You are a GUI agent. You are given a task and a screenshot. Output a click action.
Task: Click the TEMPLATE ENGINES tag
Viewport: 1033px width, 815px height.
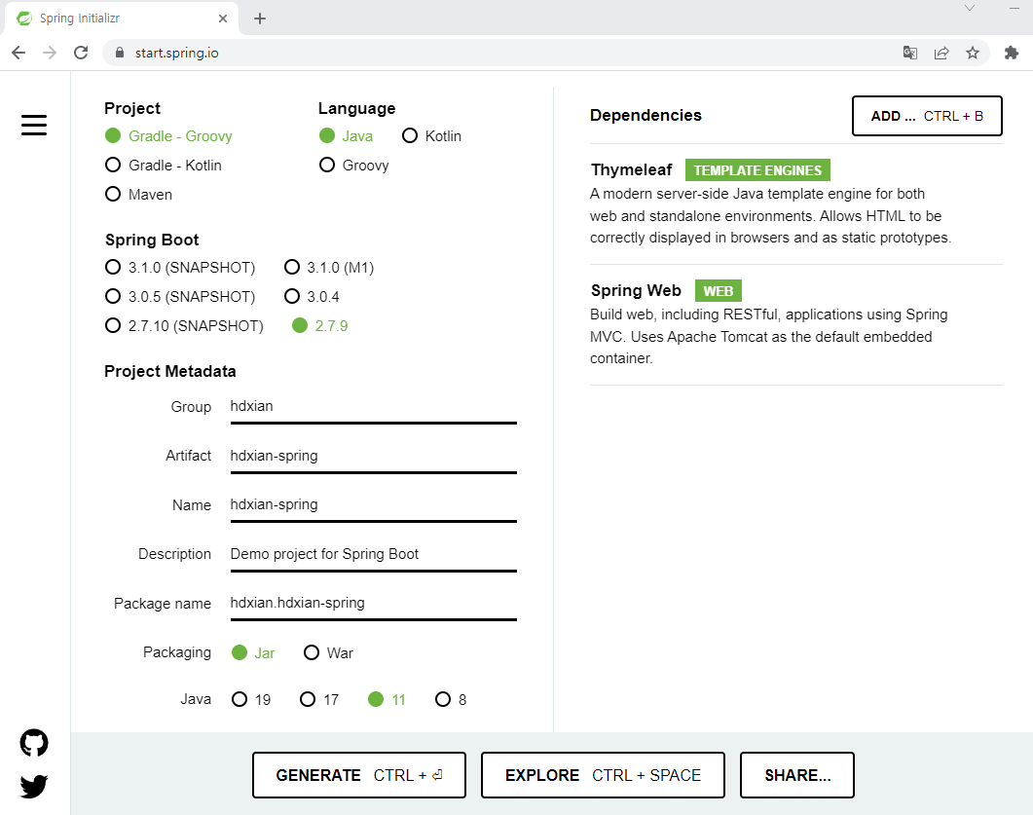pyautogui.click(x=757, y=170)
